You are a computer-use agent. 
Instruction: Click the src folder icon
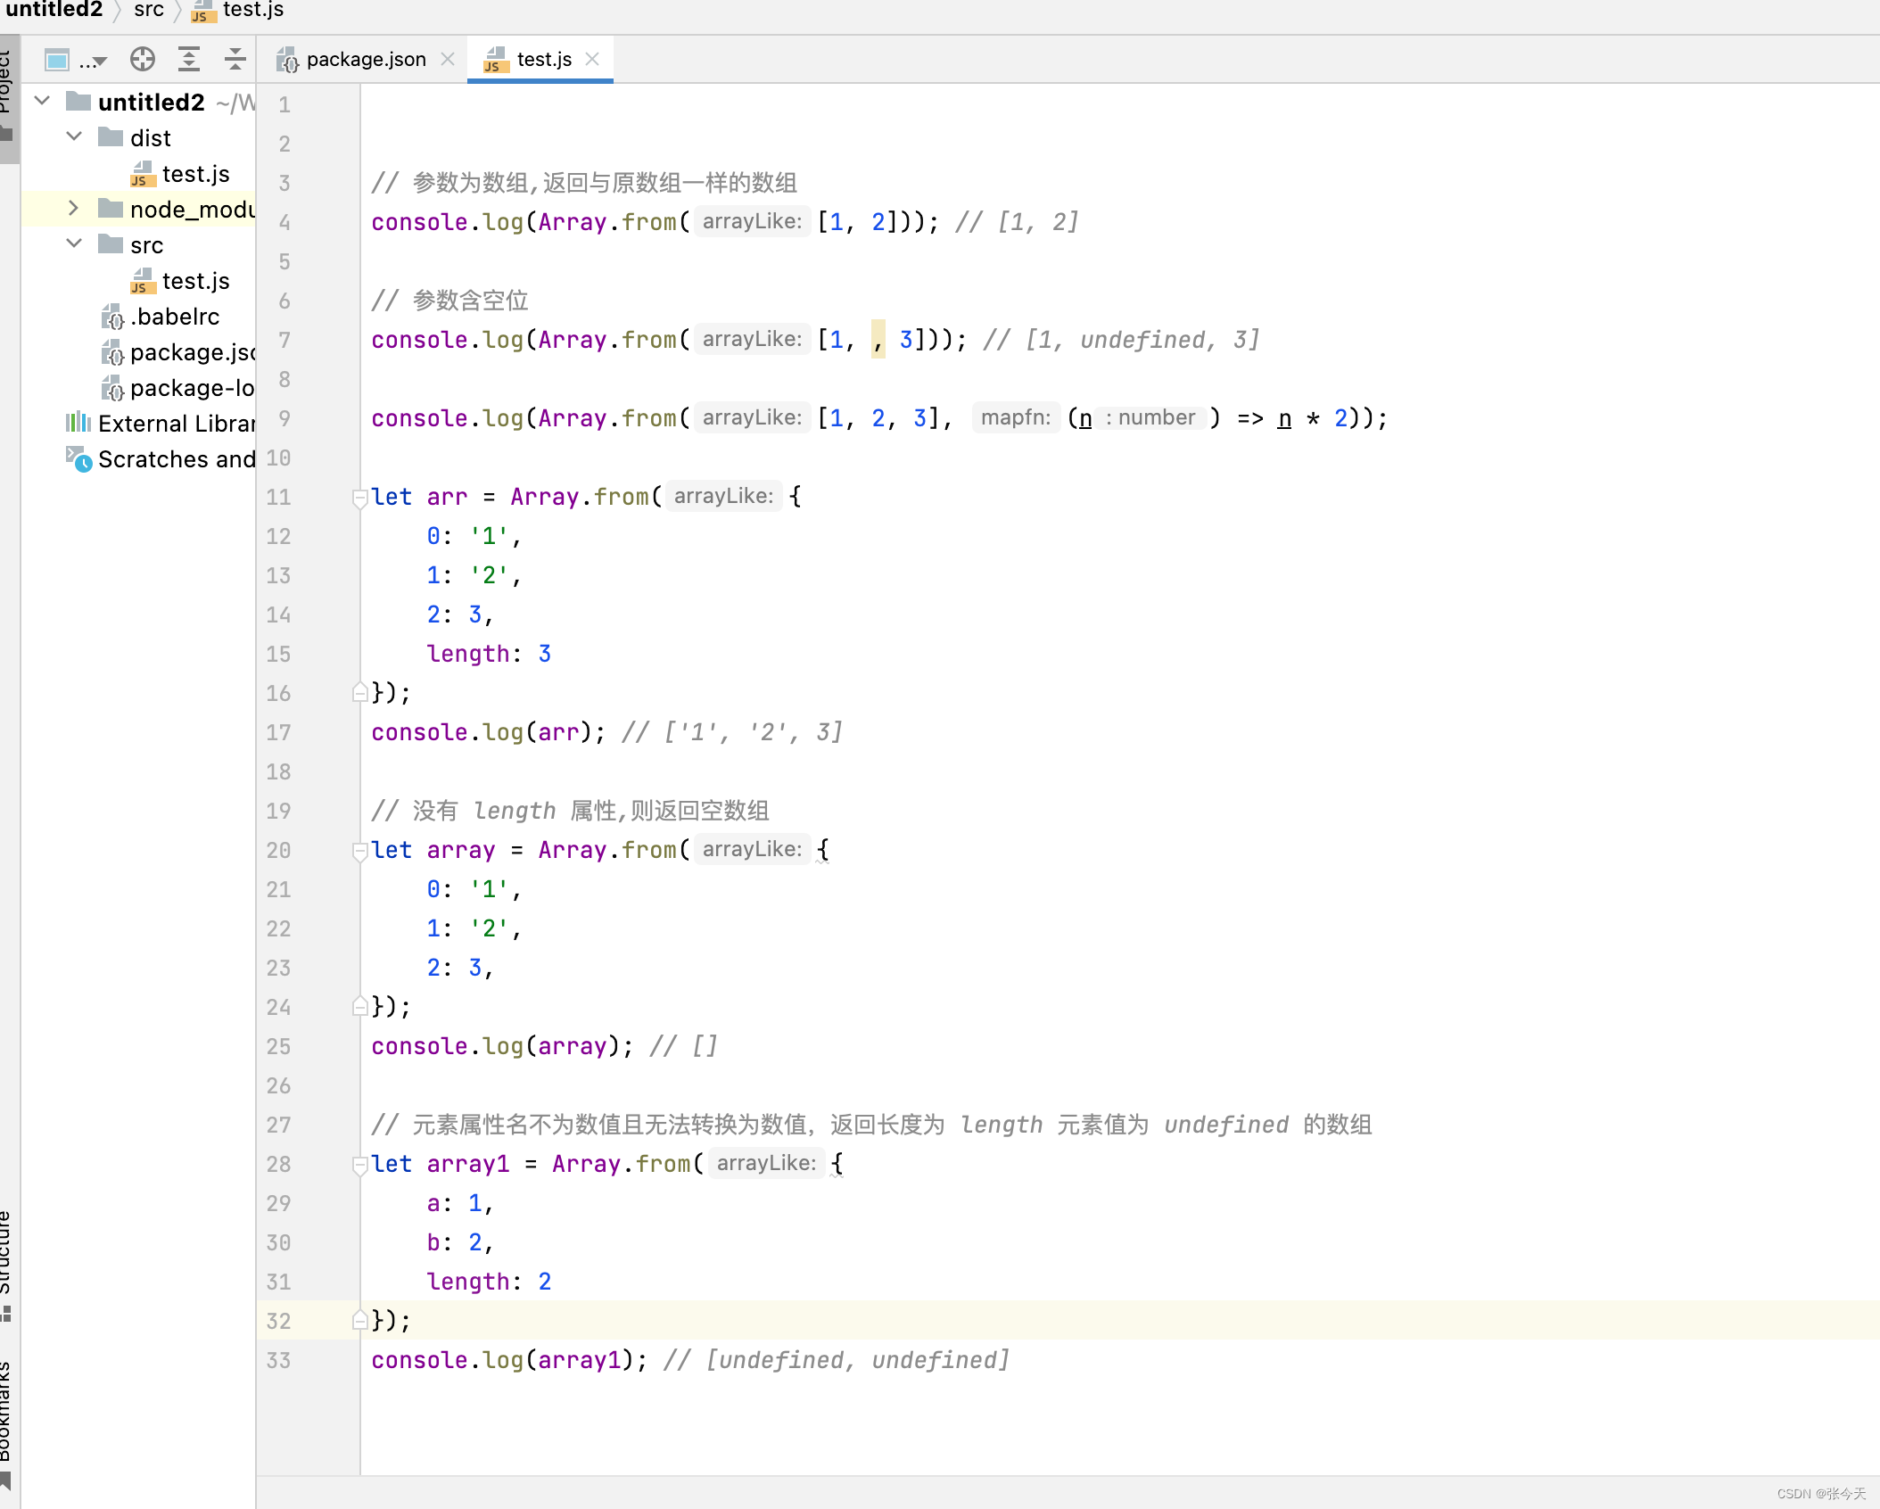coord(111,243)
